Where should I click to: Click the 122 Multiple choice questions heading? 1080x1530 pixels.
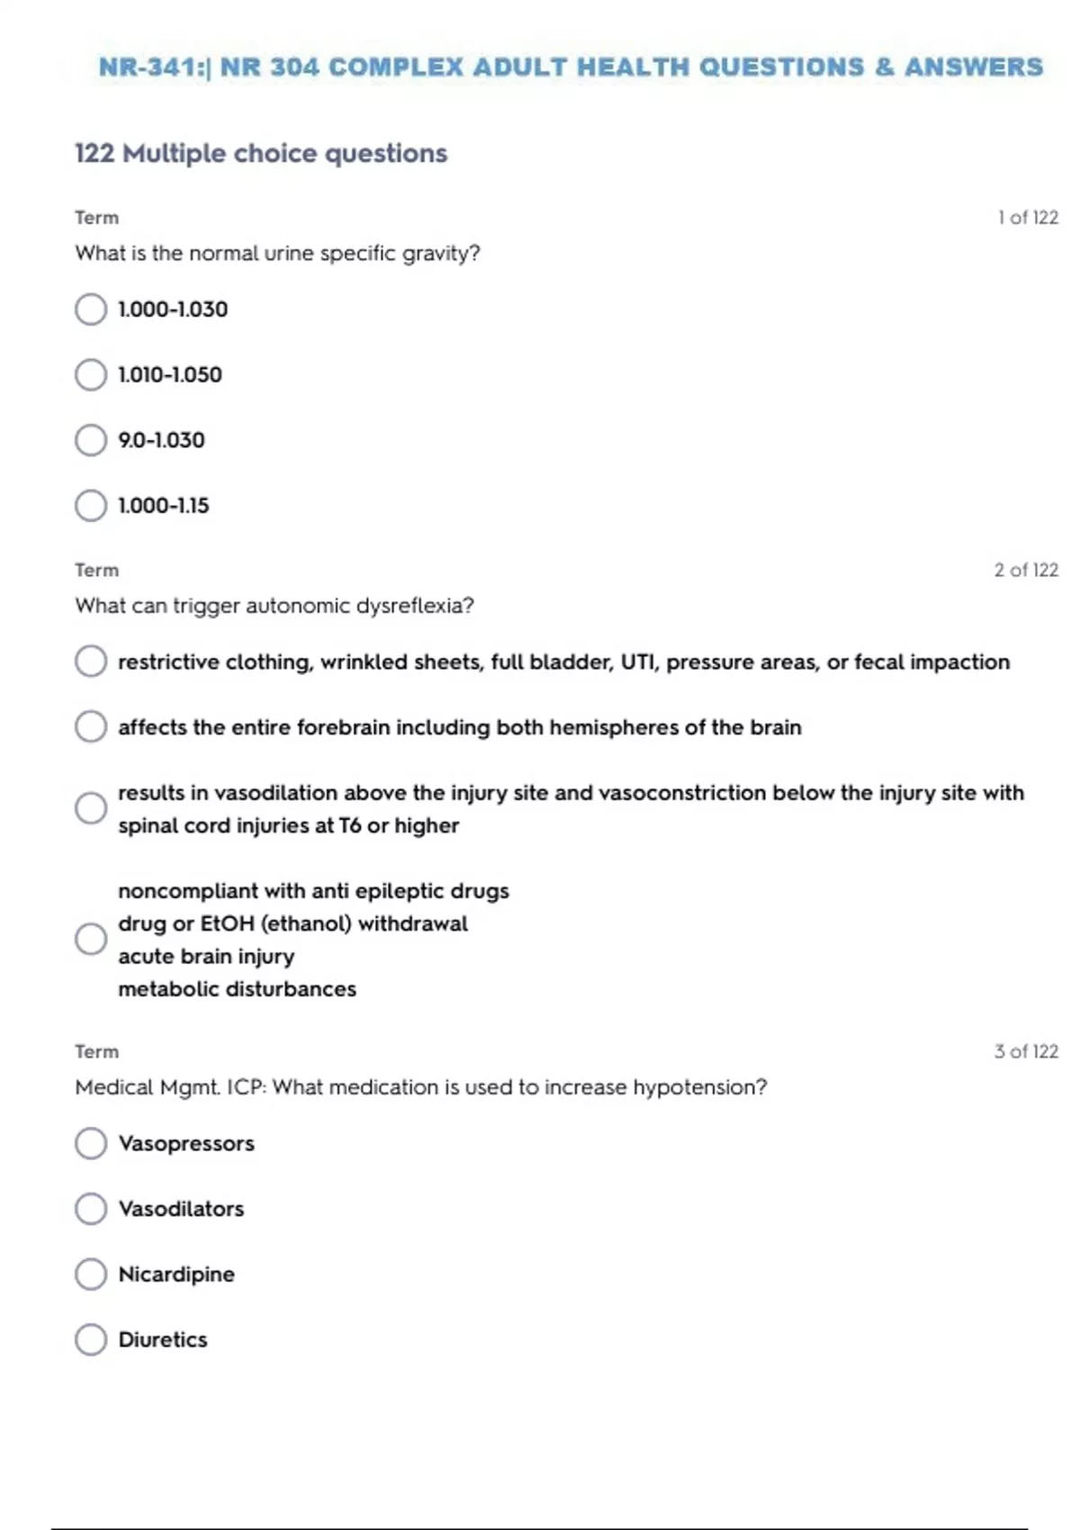[x=261, y=154]
